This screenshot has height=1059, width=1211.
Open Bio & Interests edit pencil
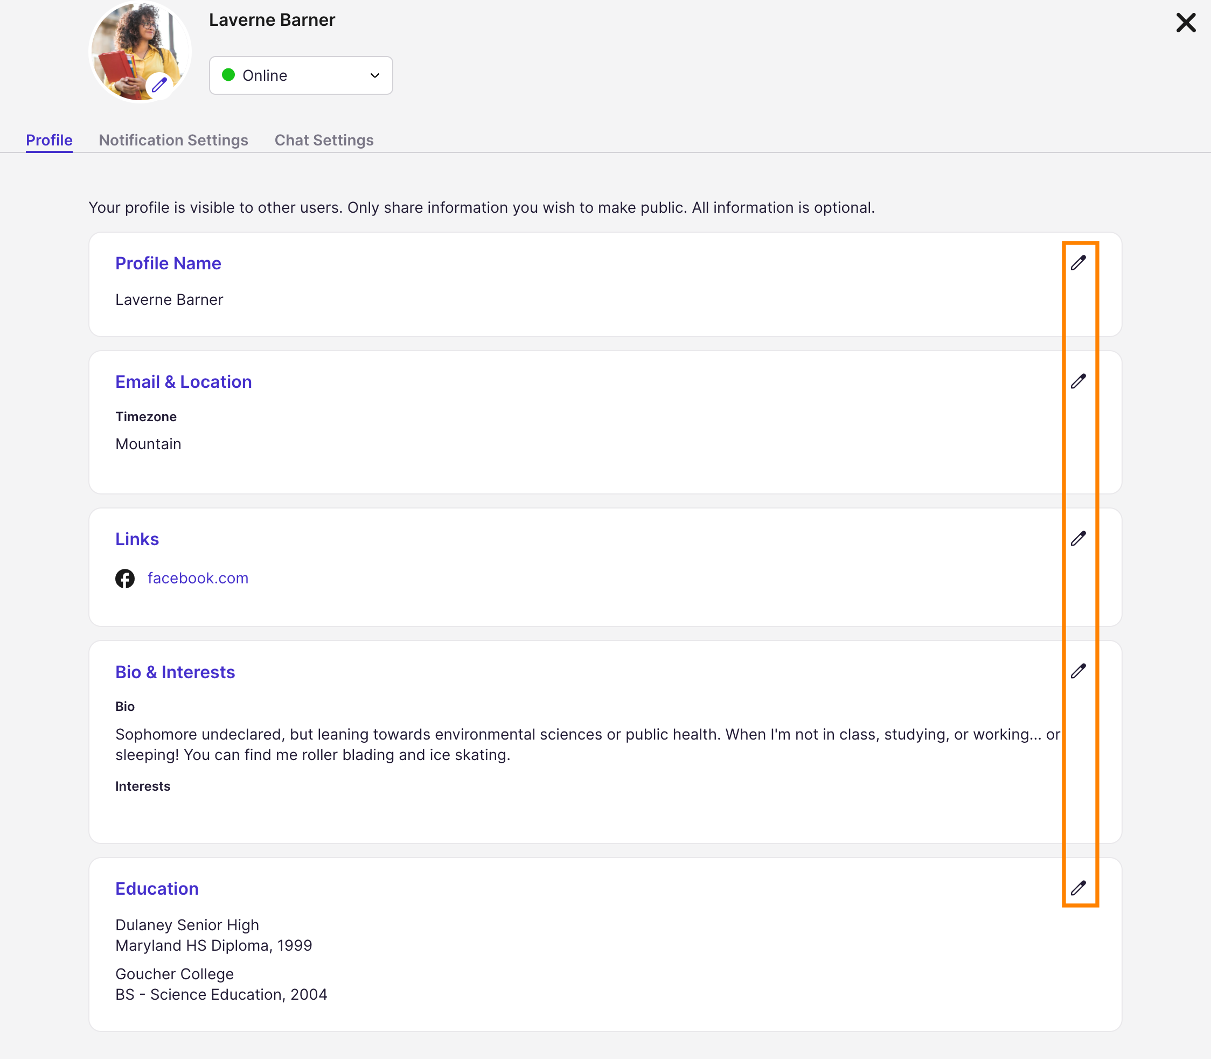tap(1078, 671)
